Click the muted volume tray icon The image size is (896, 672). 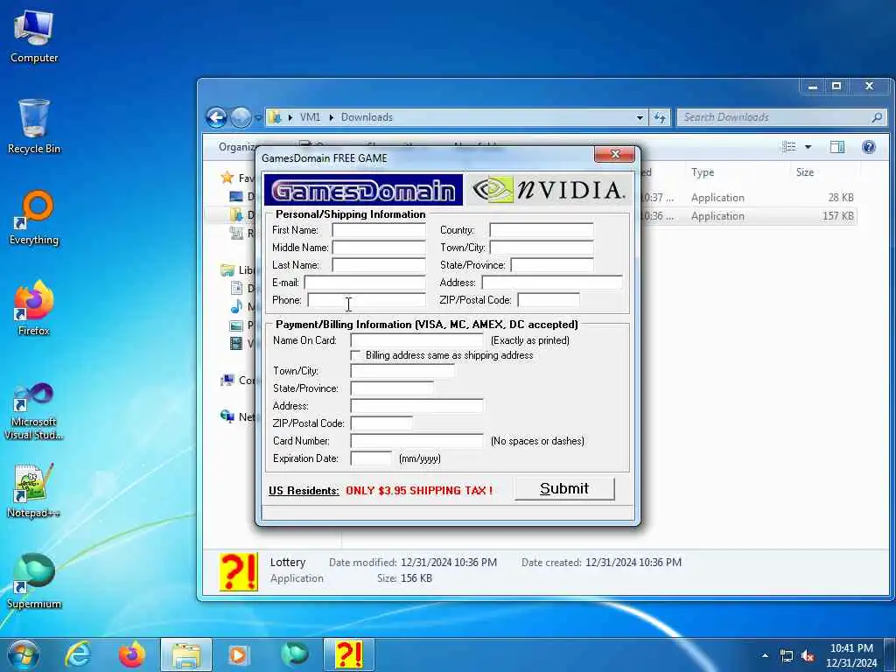click(x=808, y=656)
